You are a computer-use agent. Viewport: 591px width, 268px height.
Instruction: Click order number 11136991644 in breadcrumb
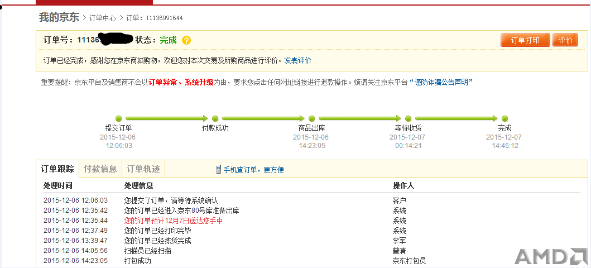[x=164, y=18]
